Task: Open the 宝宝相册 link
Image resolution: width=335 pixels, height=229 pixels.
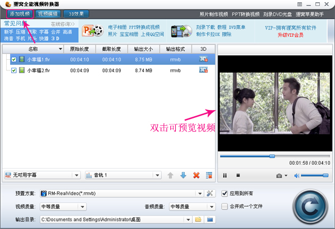Action: coord(129,34)
